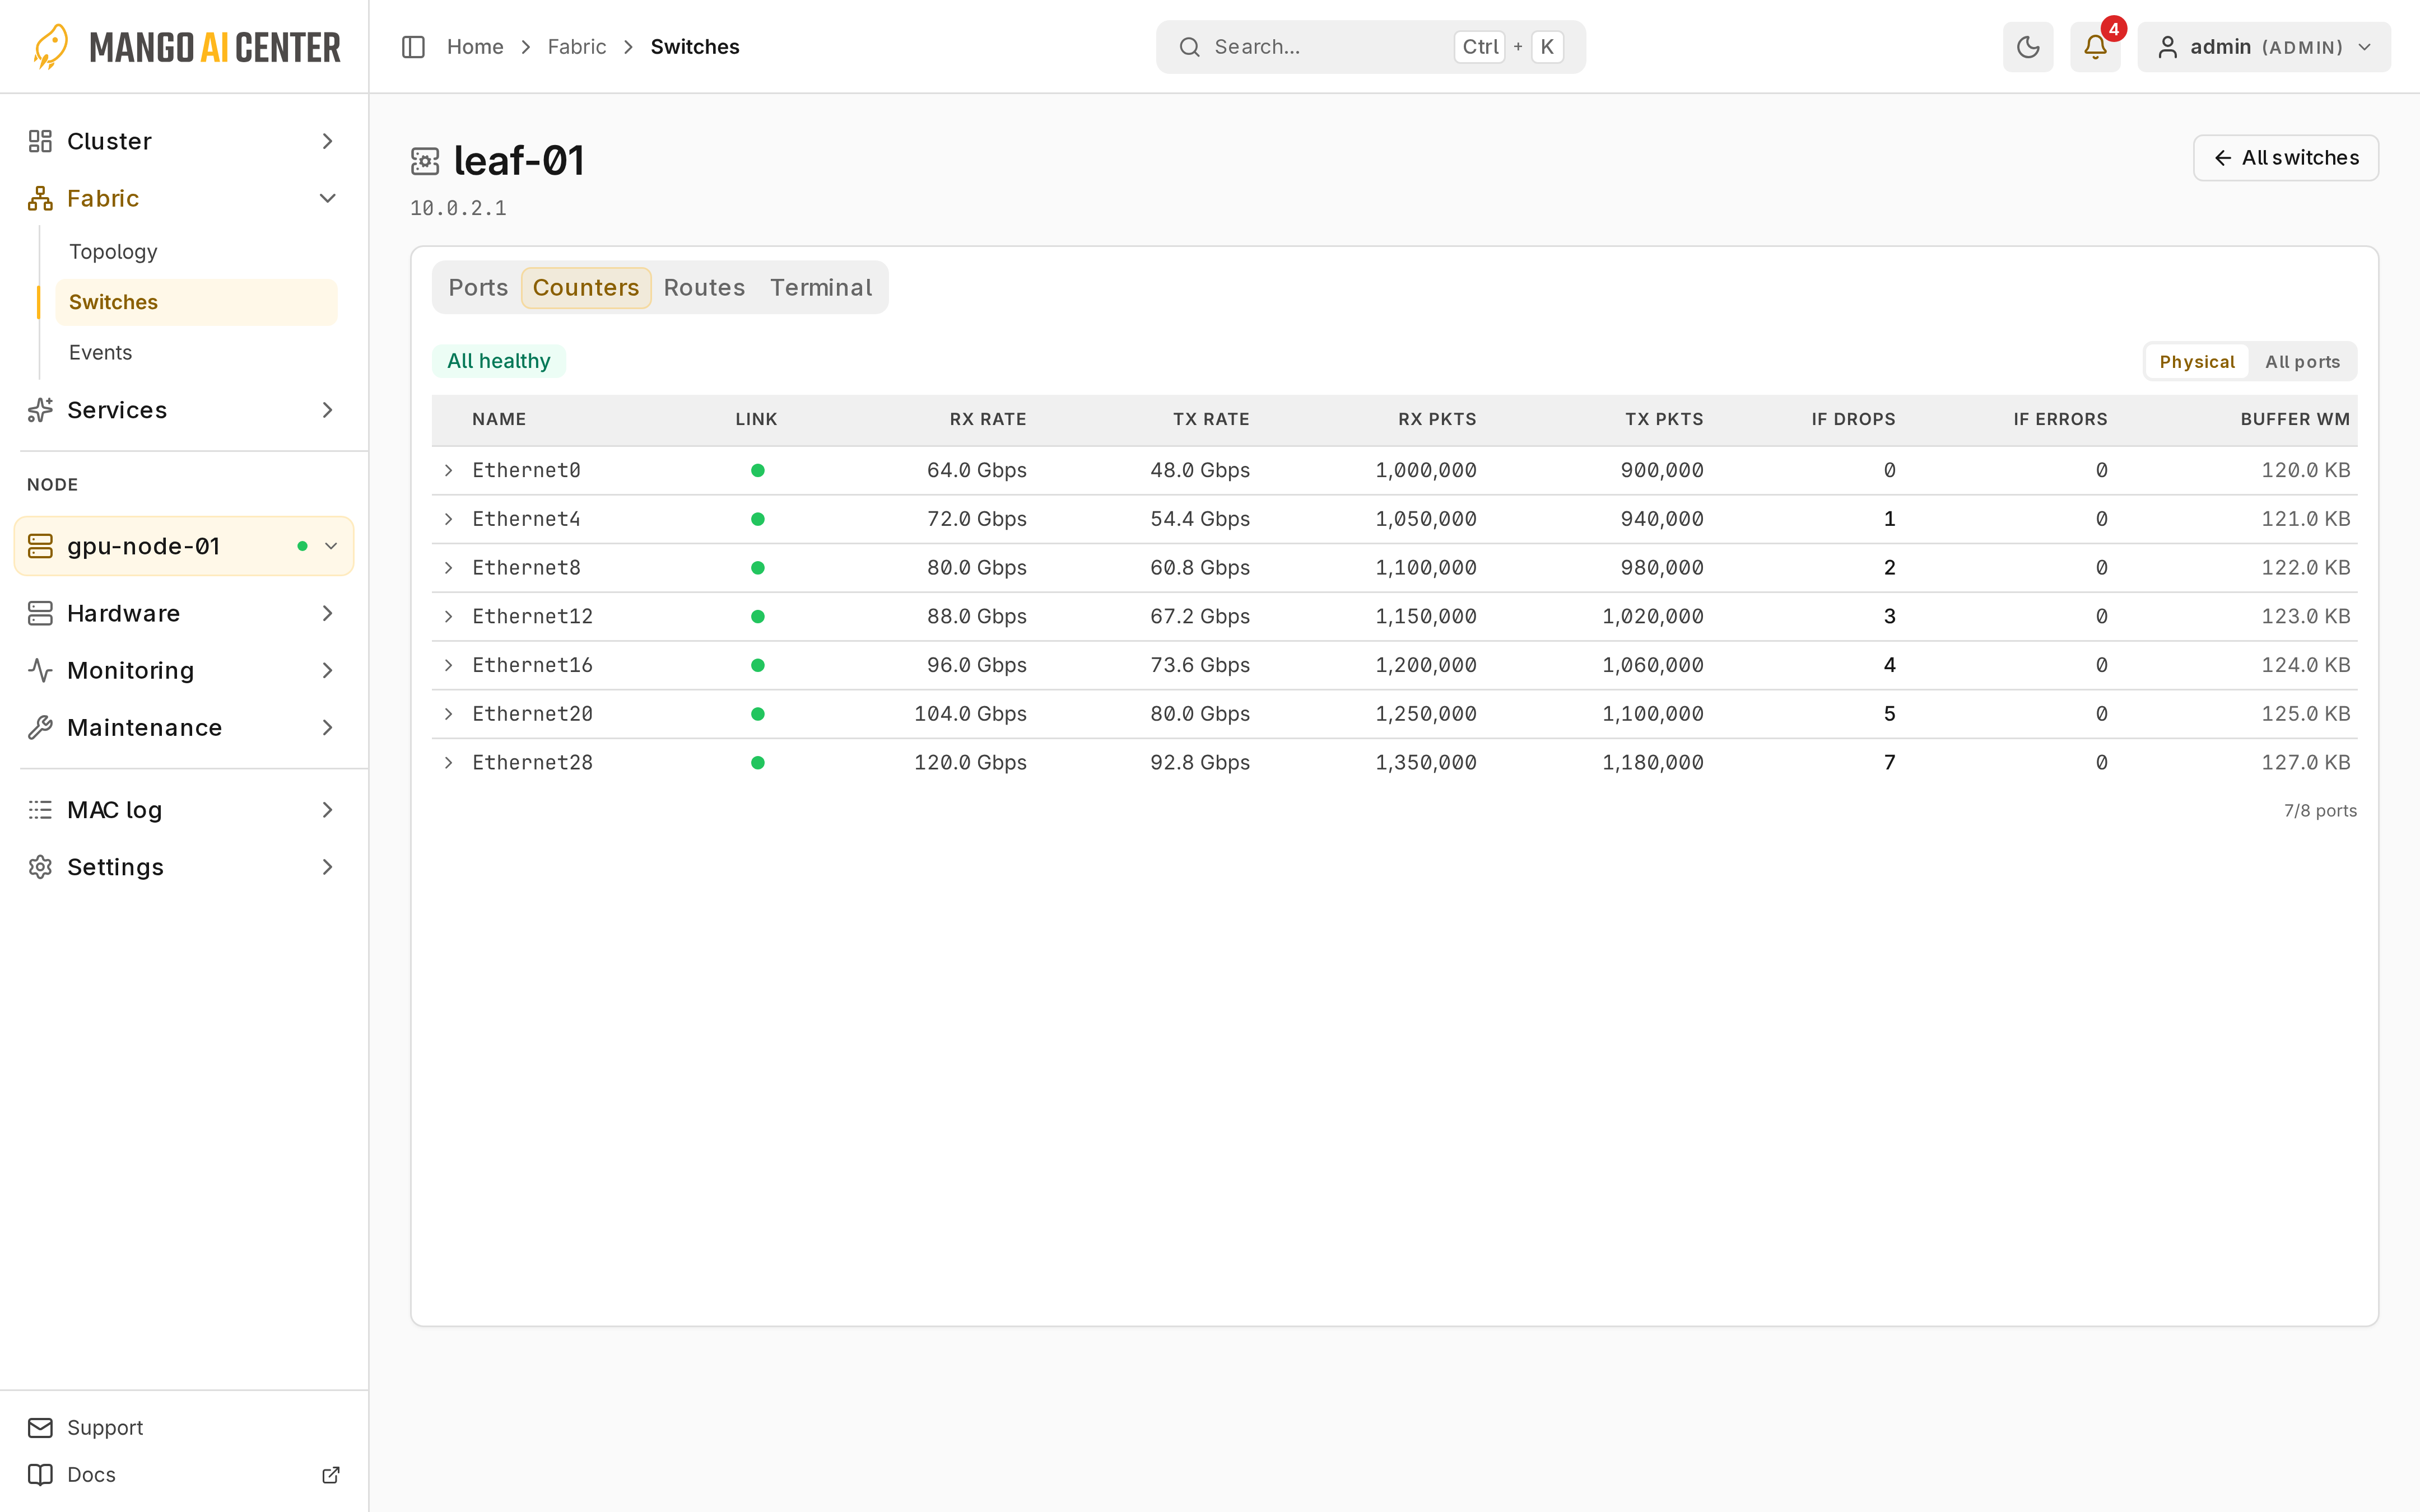Expand the Ethernet0 row details

[x=449, y=470]
